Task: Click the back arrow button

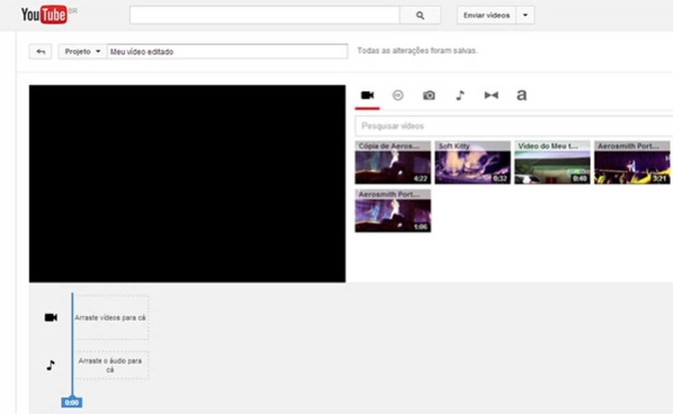Action: pos(40,51)
